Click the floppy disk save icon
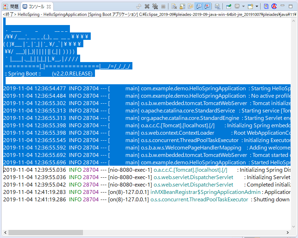The width and height of the screenshot is (298, 238). click(217, 6)
